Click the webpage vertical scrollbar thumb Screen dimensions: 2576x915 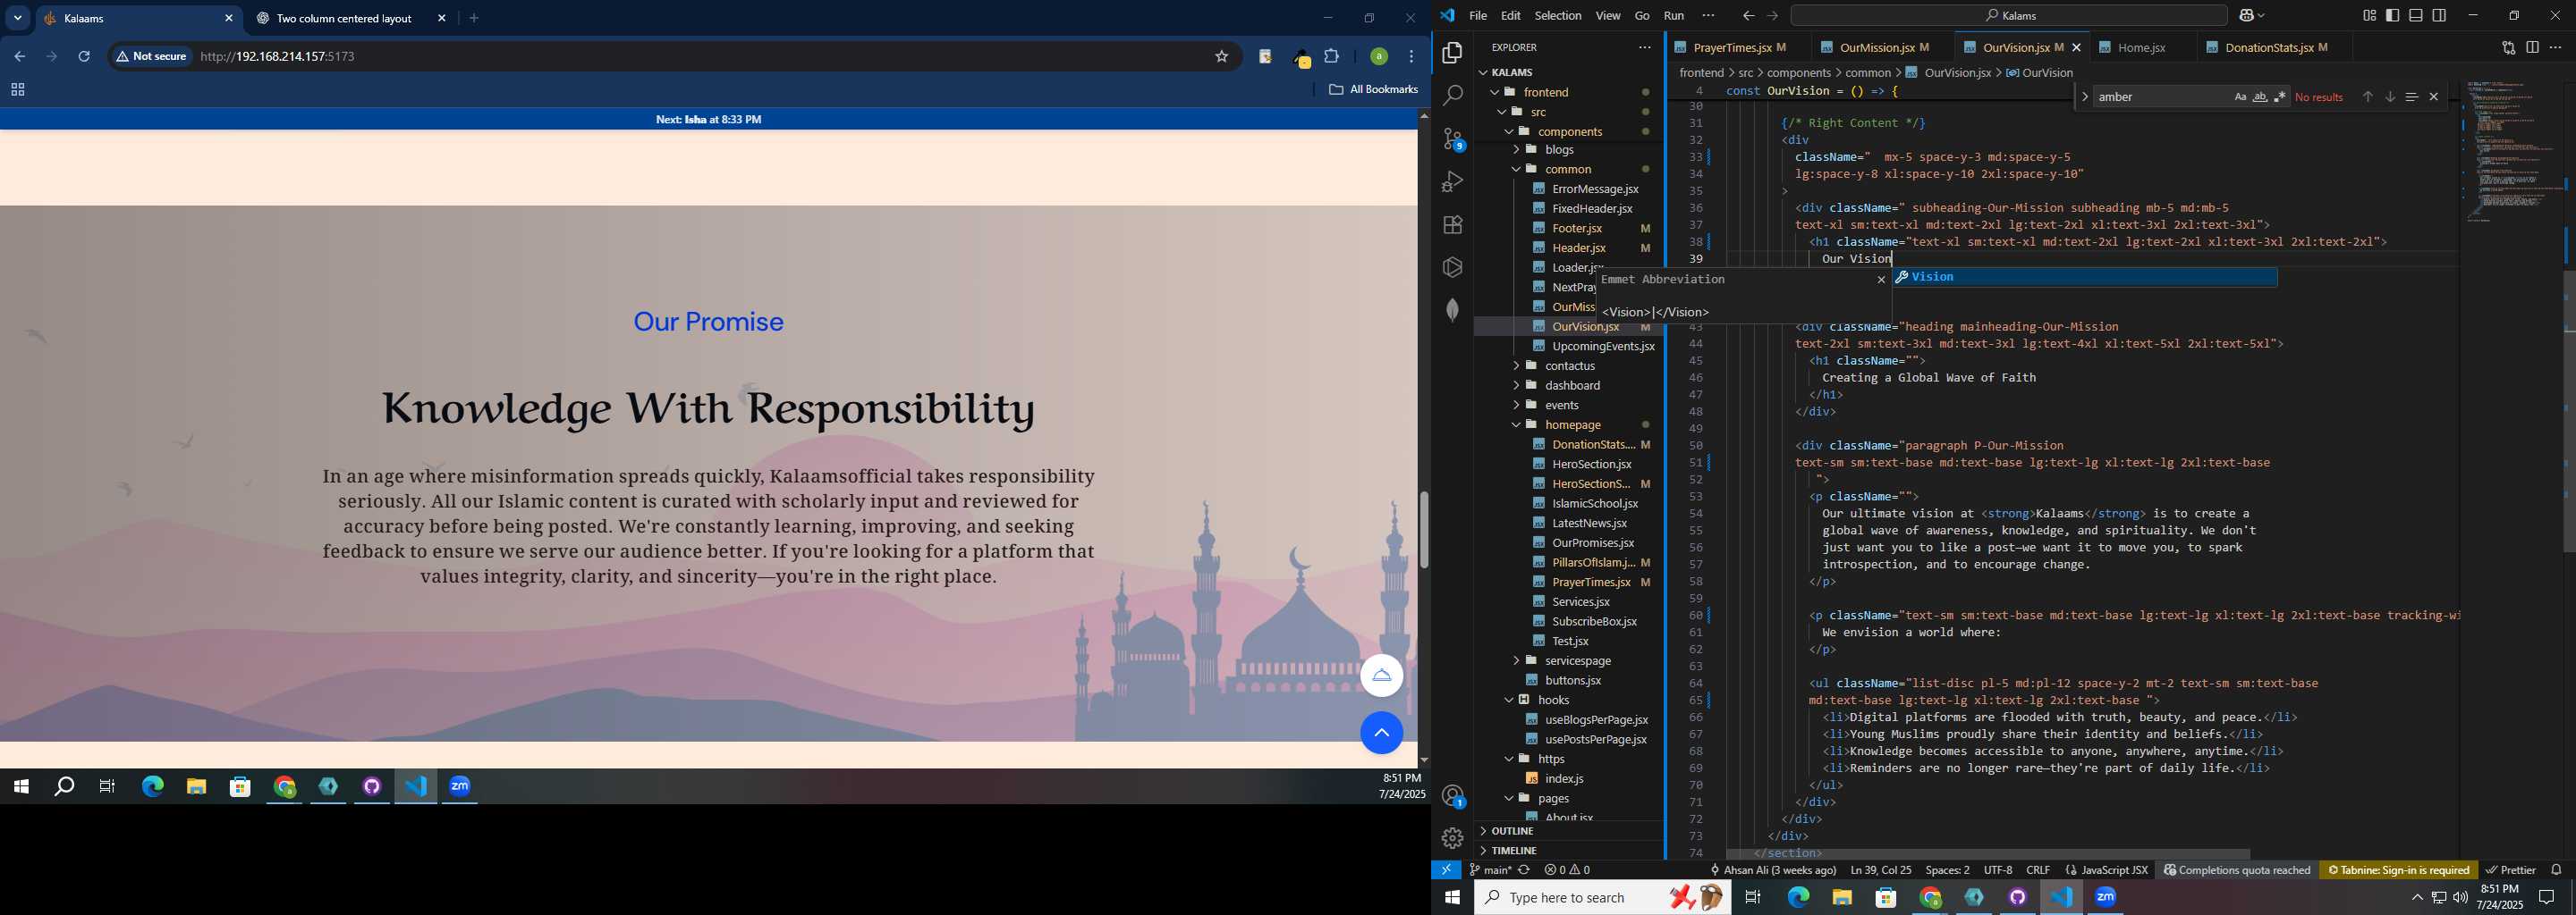click(1423, 531)
